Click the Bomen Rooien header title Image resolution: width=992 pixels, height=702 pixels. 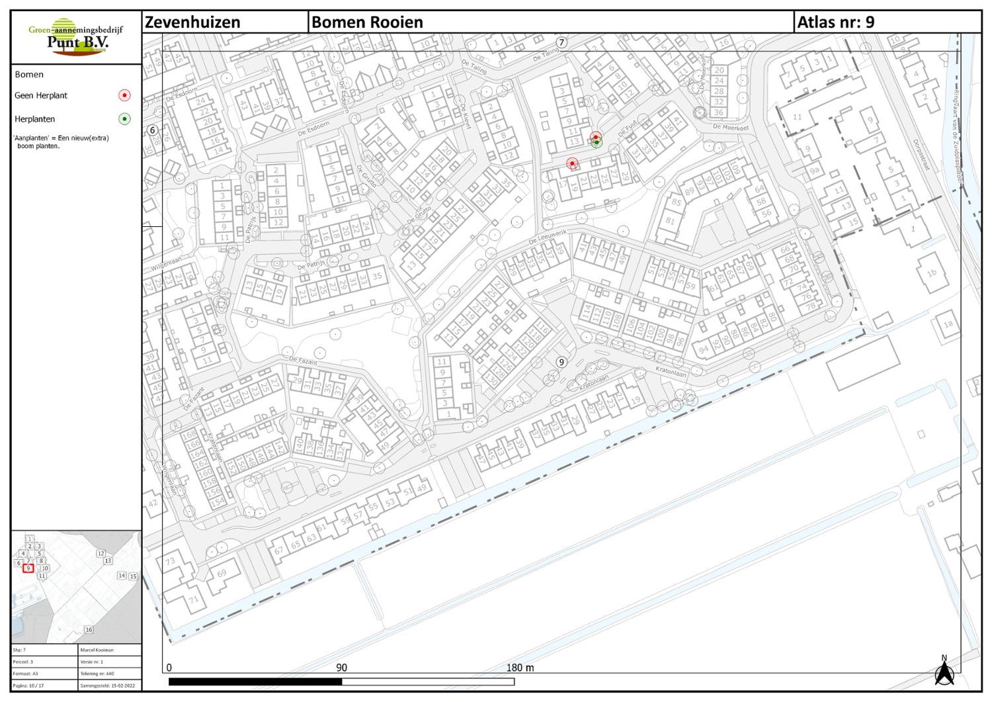tap(367, 22)
